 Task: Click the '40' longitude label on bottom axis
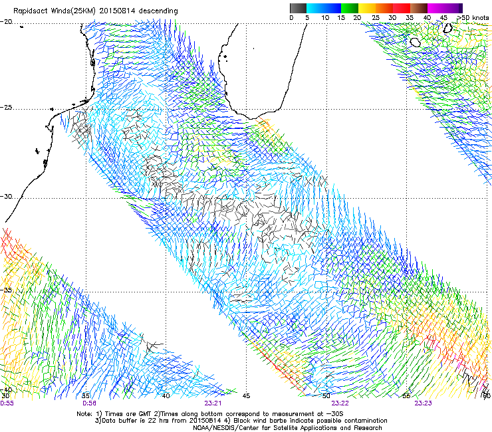pos(166,396)
